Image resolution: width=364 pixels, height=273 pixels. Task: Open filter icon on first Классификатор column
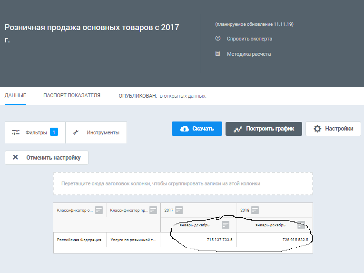(x=99, y=210)
